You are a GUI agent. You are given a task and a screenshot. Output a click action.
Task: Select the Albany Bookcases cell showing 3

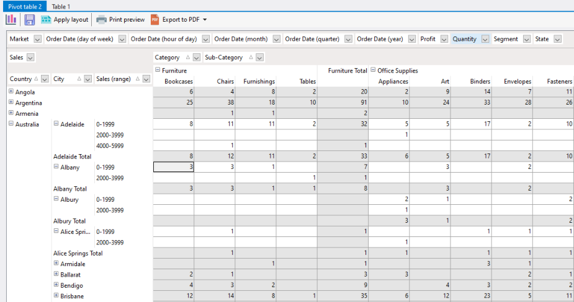[174, 167]
